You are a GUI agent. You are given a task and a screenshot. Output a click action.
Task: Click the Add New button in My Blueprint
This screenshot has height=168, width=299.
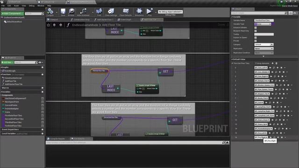point(7,63)
